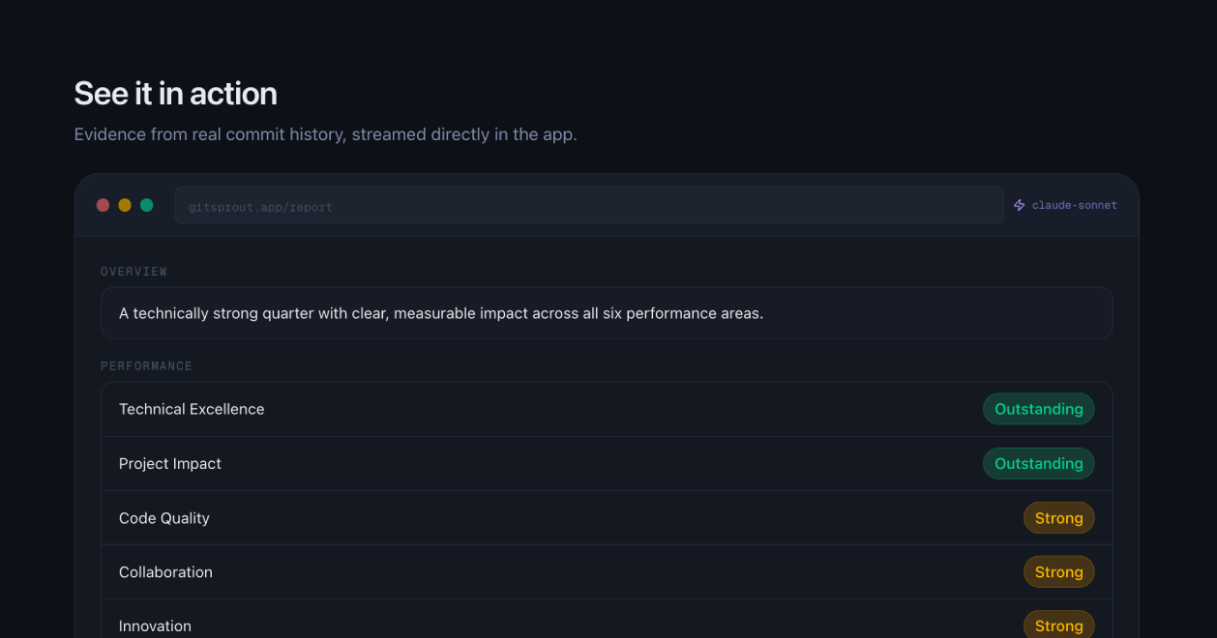Select the Technical Excellence row
The image size is (1217, 638).
tap(607, 409)
